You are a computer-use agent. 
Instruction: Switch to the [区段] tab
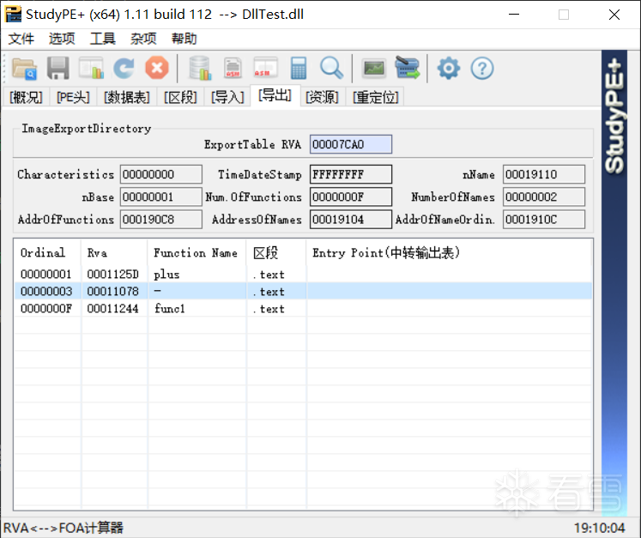(x=180, y=97)
